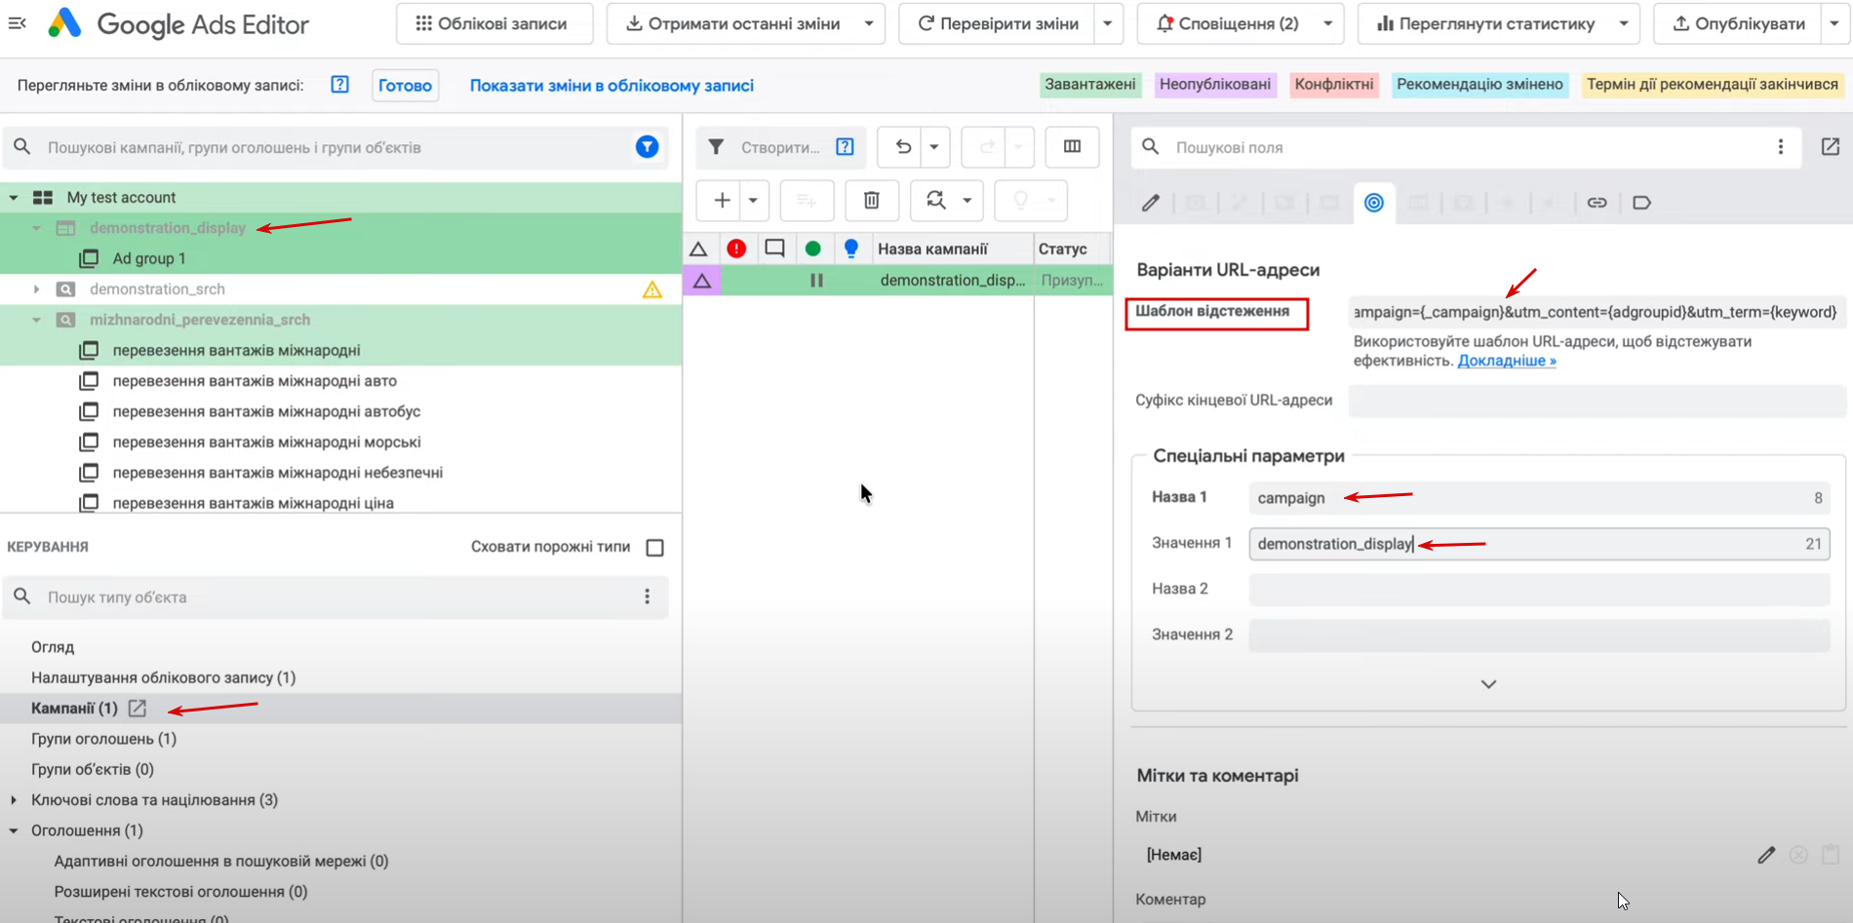Expand more custom parameters with chevron
Screen dimensions: 1853x923
coord(1488,684)
